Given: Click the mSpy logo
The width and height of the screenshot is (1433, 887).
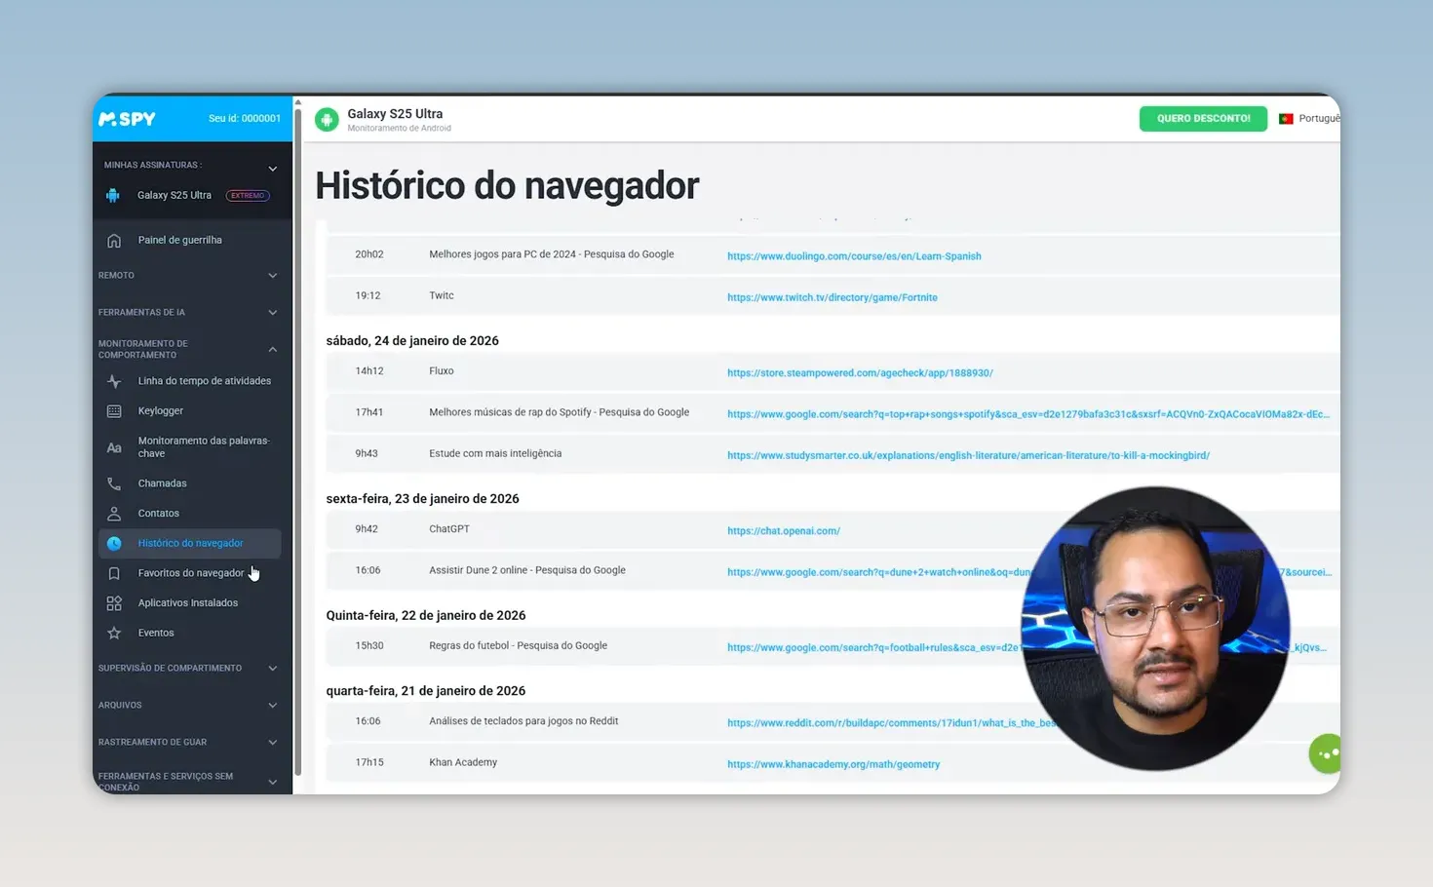Looking at the screenshot, I should [x=127, y=119].
